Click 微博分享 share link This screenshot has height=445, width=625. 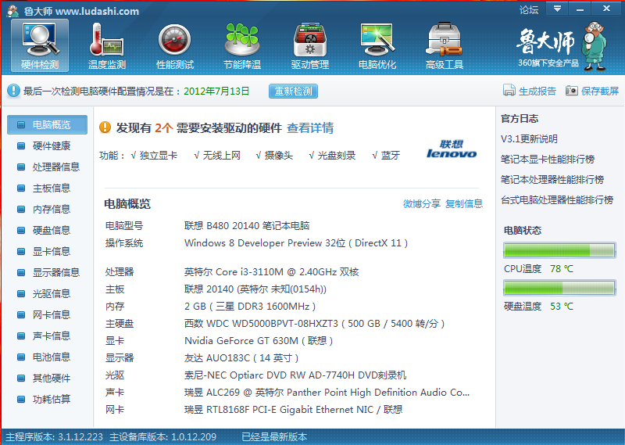[x=422, y=203]
